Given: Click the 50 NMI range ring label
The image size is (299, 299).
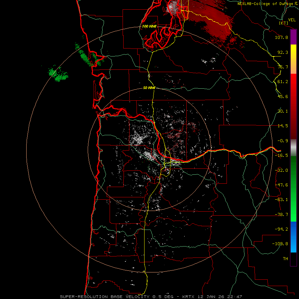Looking at the screenshot, I should pyautogui.click(x=149, y=88).
